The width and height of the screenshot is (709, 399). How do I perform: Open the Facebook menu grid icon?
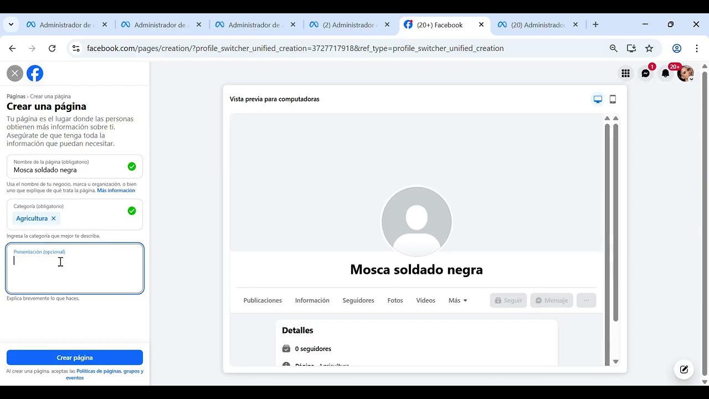pos(625,73)
